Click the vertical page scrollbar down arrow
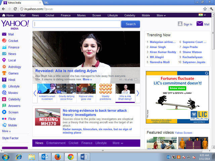The width and height of the screenshot is (215, 161). point(213,147)
